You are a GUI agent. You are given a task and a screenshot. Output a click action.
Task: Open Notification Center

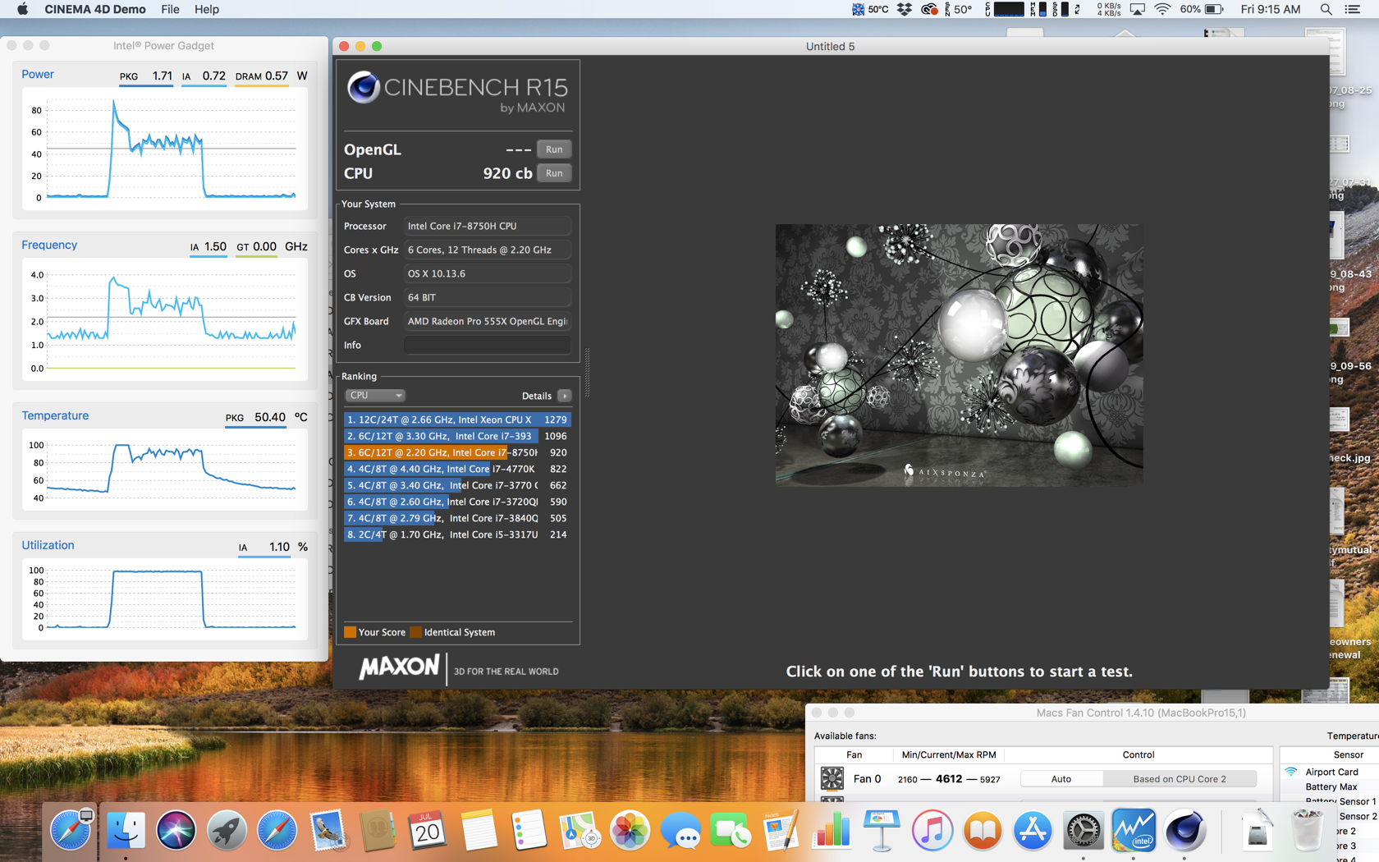(x=1353, y=9)
